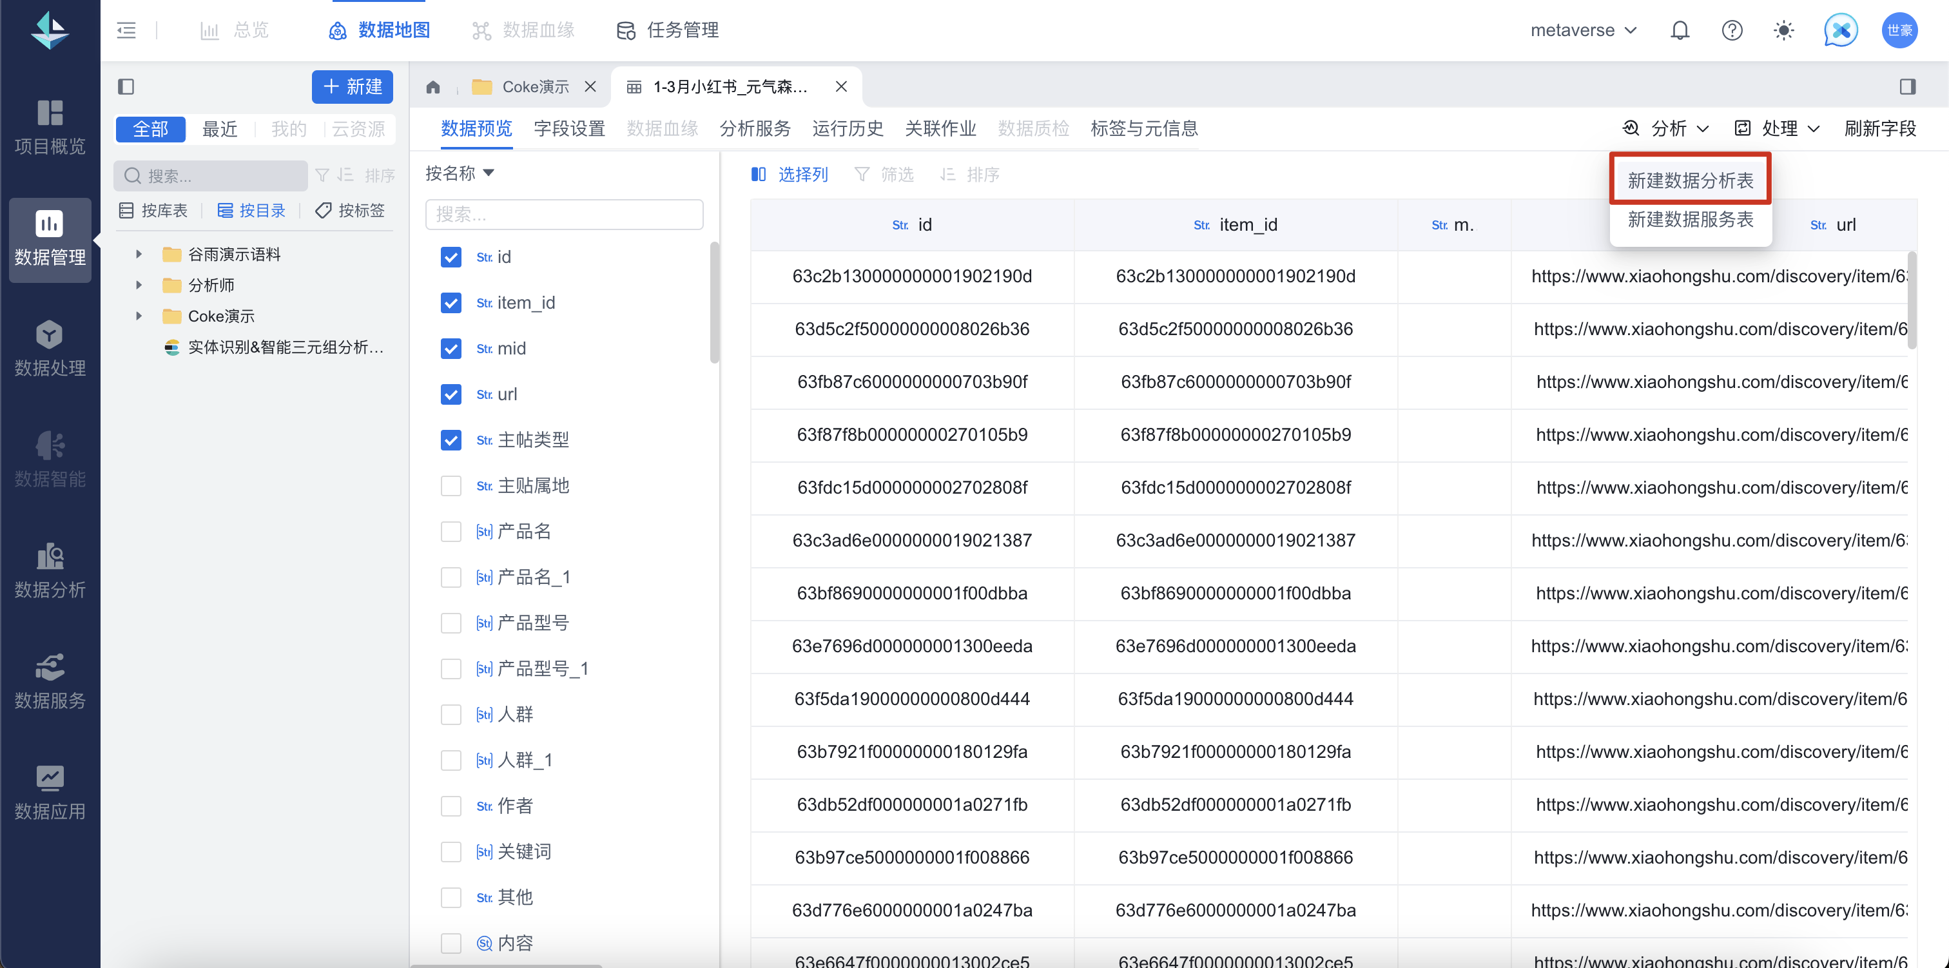The image size is (1949, 968).
Task: Switch to 运行历史 tab
Action: (x=848, y=128)
